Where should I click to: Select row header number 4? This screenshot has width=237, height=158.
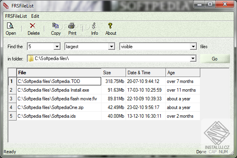pos(12,107)
